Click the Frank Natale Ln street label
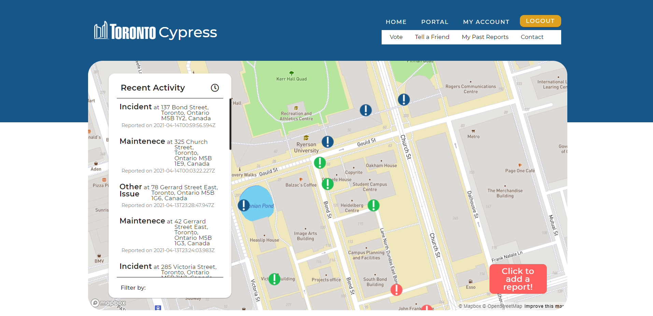Screen dimensions: 653x316 507,257
